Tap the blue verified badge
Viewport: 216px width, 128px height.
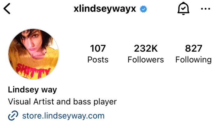coord(143,9)
